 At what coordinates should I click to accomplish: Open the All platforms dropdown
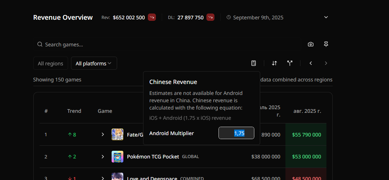tap(94, 64)
